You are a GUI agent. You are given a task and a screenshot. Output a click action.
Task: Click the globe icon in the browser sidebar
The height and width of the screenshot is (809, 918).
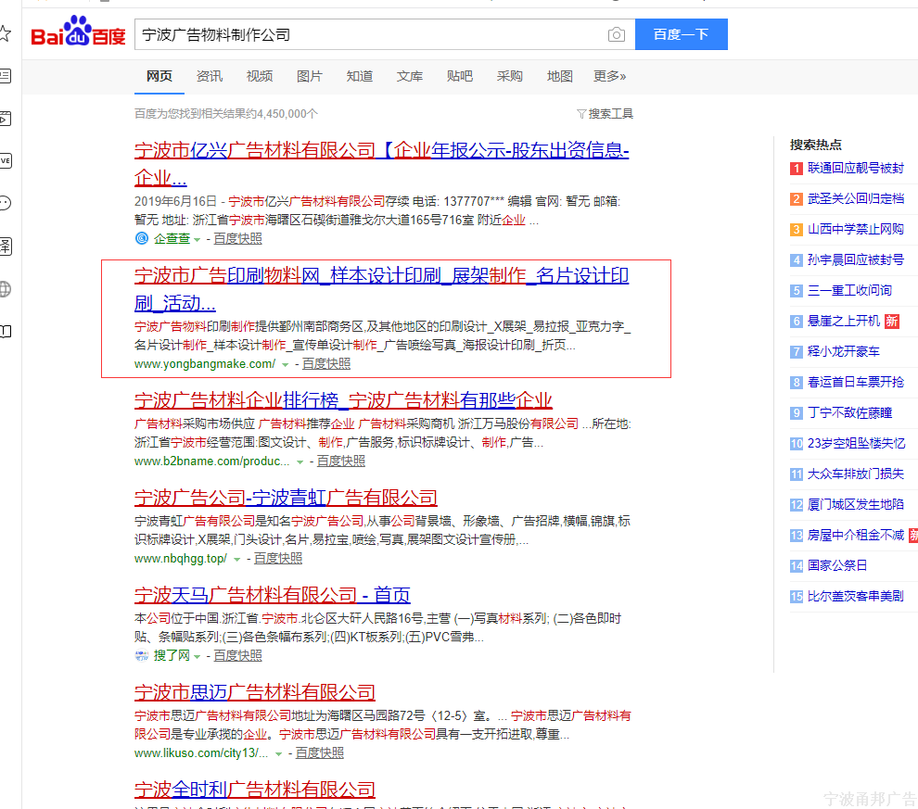click(4, 289)
